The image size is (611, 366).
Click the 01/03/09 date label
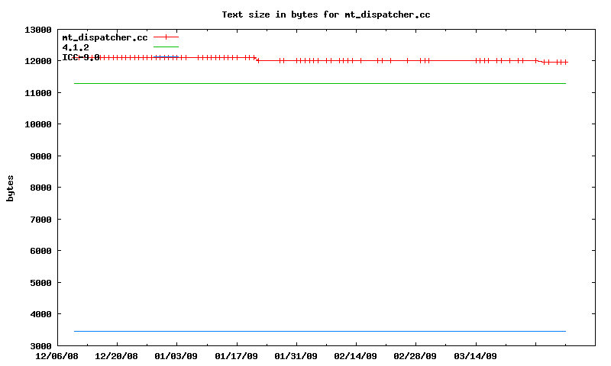coord(176,356)
